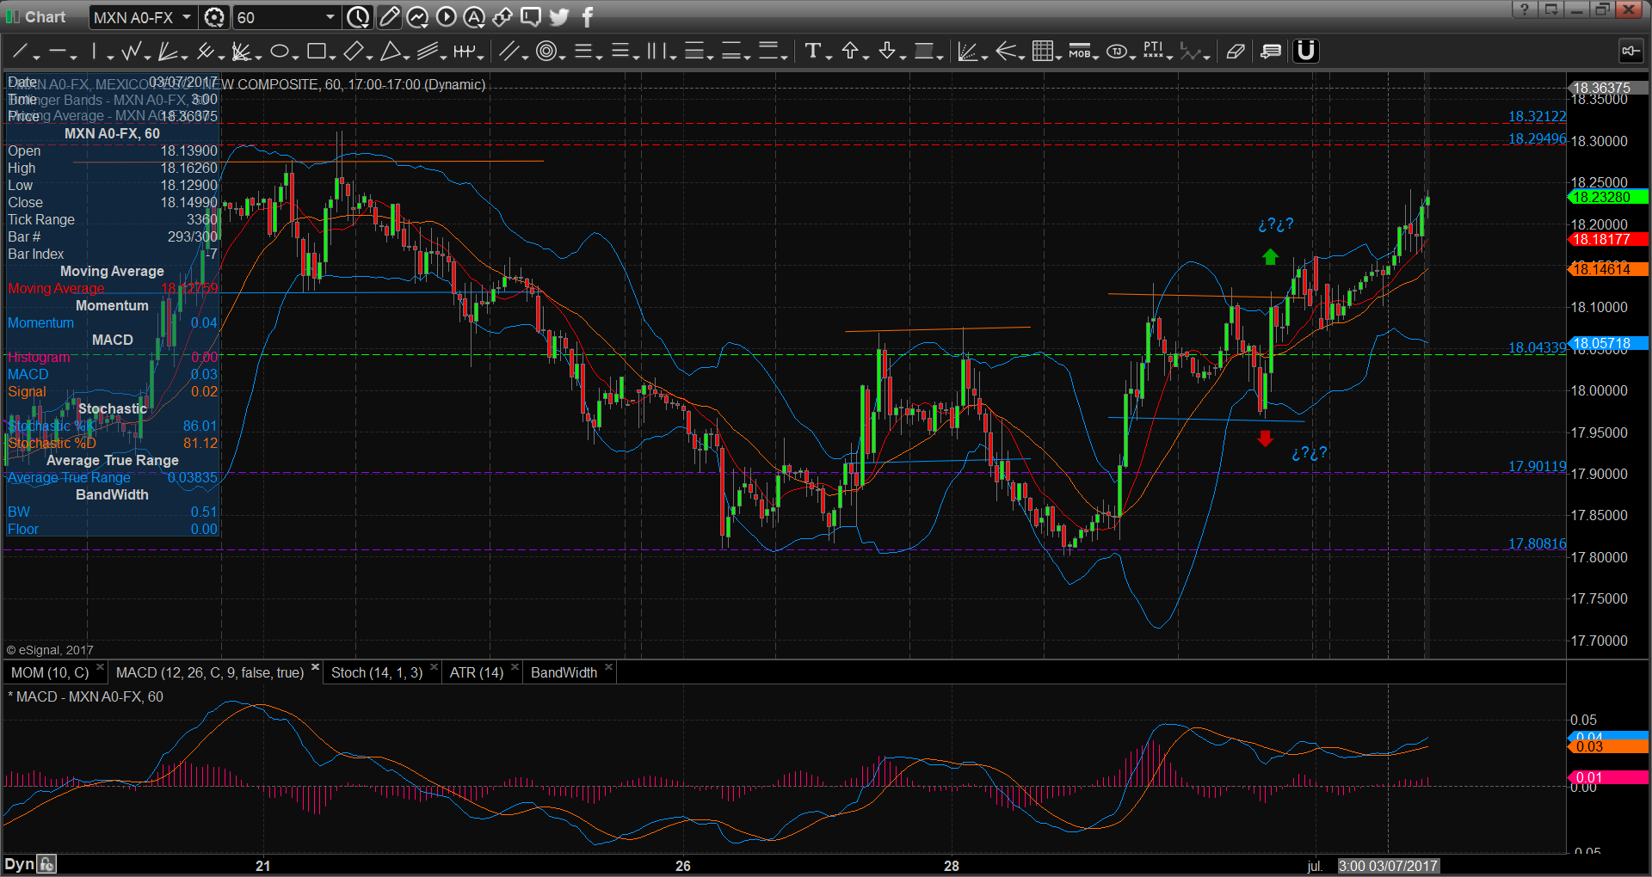Select the zigzag polyline tool
Image resolution: width=1652 pixels, height=877 pixels.
131,52
